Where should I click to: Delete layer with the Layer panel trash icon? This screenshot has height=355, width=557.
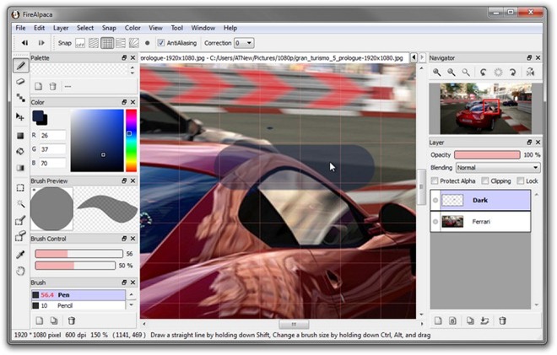502,320
